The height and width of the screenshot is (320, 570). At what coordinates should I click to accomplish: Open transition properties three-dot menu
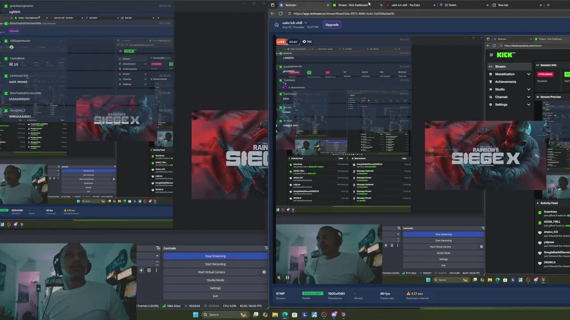coord(156,270)
